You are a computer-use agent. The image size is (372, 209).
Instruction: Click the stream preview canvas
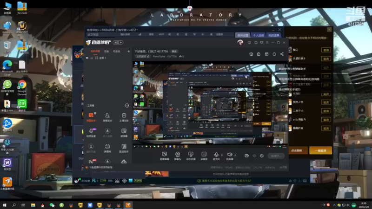tap(210, 104)
